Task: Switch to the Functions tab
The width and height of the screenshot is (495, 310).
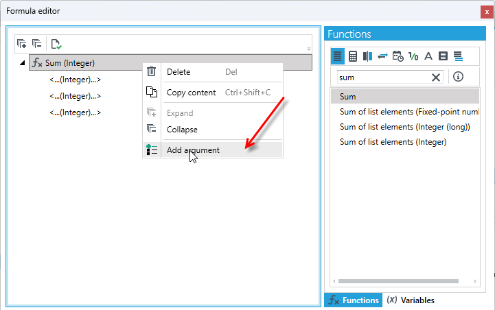Action: 354,300
